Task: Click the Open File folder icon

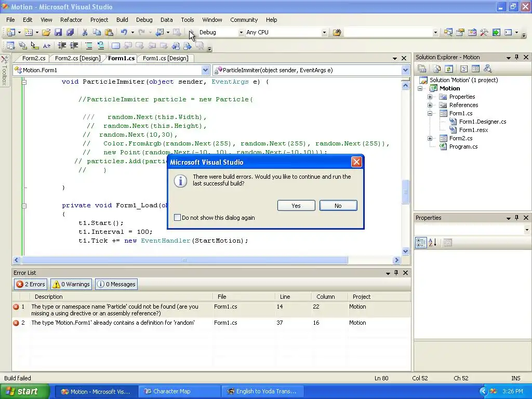Action: 46,32
